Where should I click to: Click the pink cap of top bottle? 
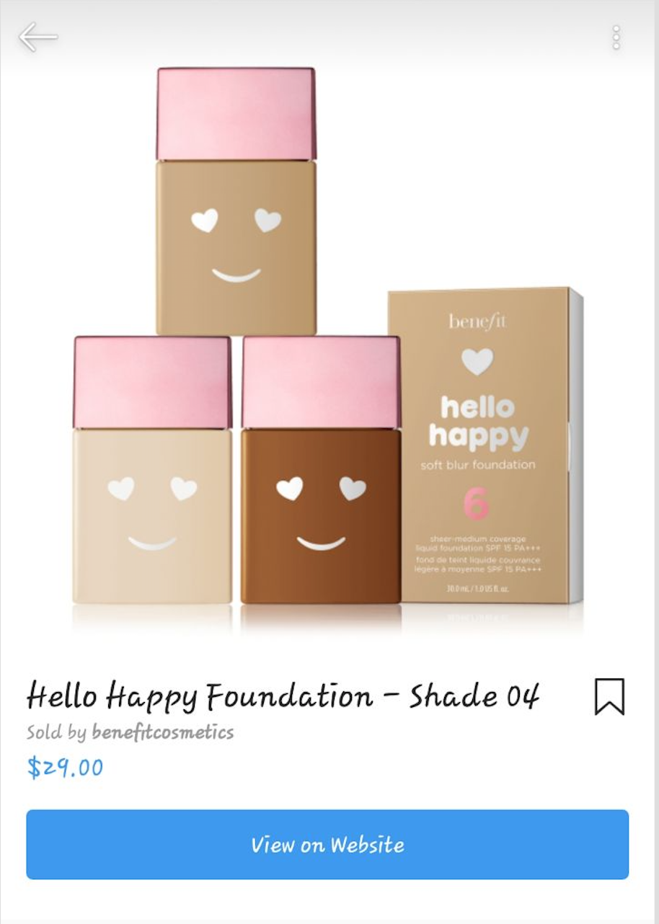click(236, 114)
